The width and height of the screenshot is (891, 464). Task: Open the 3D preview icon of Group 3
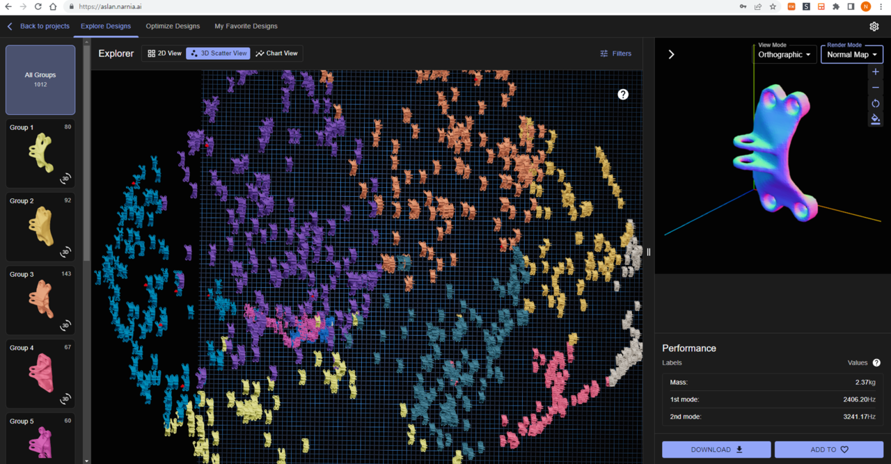tap(65, 325)
